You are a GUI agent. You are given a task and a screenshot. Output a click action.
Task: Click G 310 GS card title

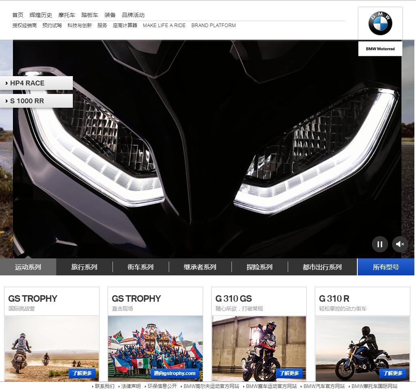[234, 298]
